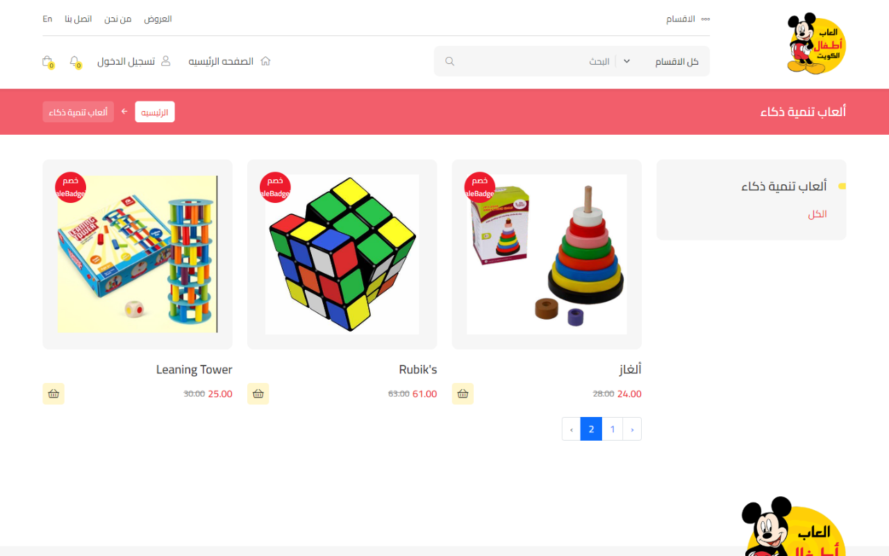Screen dimensions: 889x556
Task: Open the Rubik's cube product image
Action: coord(342,254)
